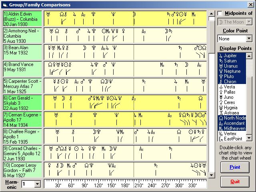This screenshot has width=256, height=192.
Task: Select Juno display point
Action: (x=232, y=97)
